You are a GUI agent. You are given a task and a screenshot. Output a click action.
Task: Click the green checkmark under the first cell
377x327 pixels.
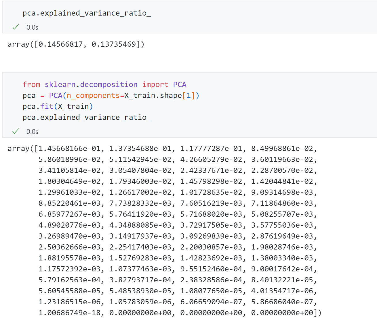[x=16, y=27]
